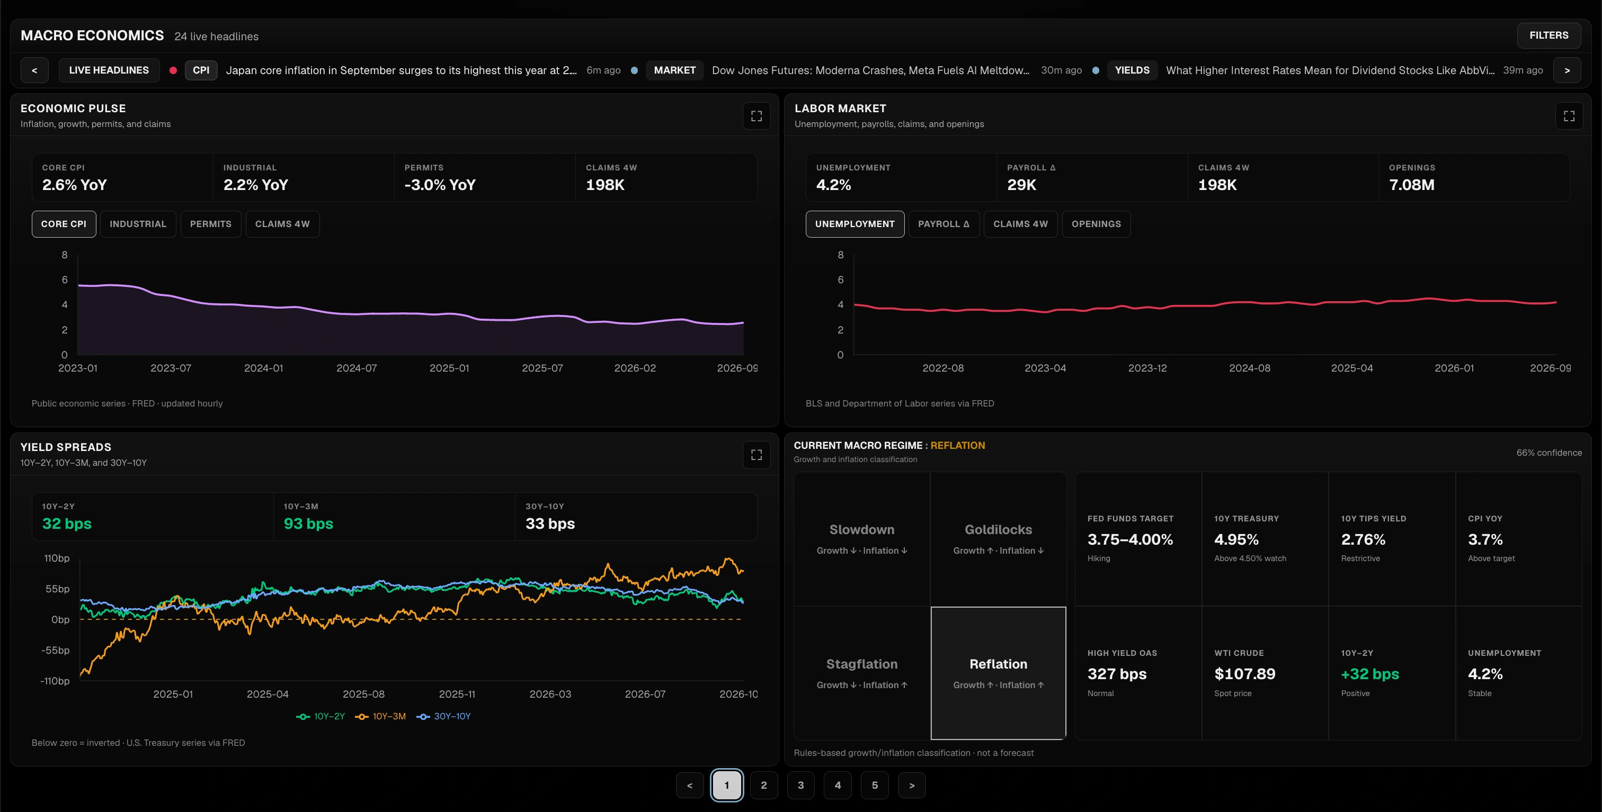Select the CORE CPI chart tab
The height and width of the screenshot is (812, 1602).
pyautogui.click(x=64, y=224)
